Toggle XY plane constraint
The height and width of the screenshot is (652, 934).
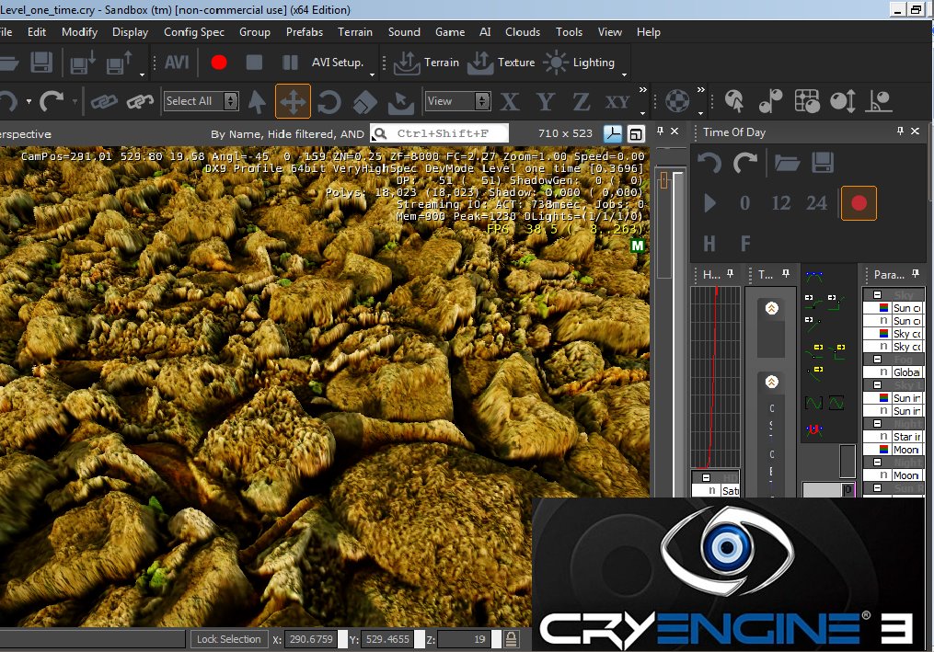(x=617, y=102)
